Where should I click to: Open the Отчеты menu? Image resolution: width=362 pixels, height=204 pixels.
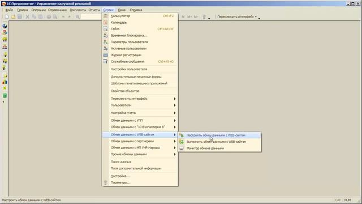[x=94, y=10]
